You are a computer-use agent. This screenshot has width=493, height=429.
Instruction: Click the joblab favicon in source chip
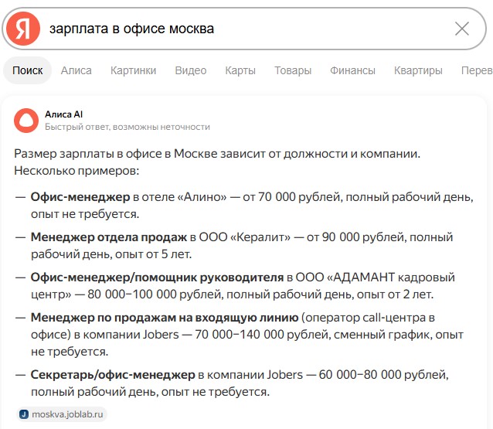pyautogui.click(x=24, y=414)
